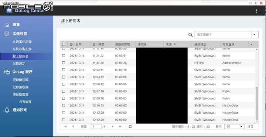Click the keyword search input field

click(223, 35)
